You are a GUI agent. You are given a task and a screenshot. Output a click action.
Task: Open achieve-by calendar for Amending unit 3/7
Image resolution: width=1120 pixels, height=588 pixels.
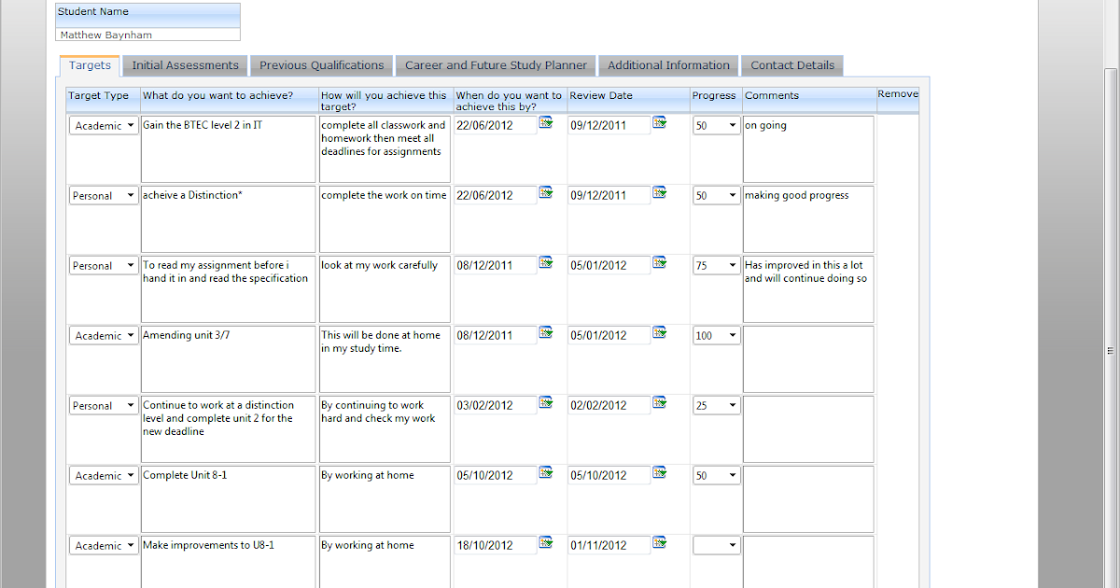click(x=546, y=332)
